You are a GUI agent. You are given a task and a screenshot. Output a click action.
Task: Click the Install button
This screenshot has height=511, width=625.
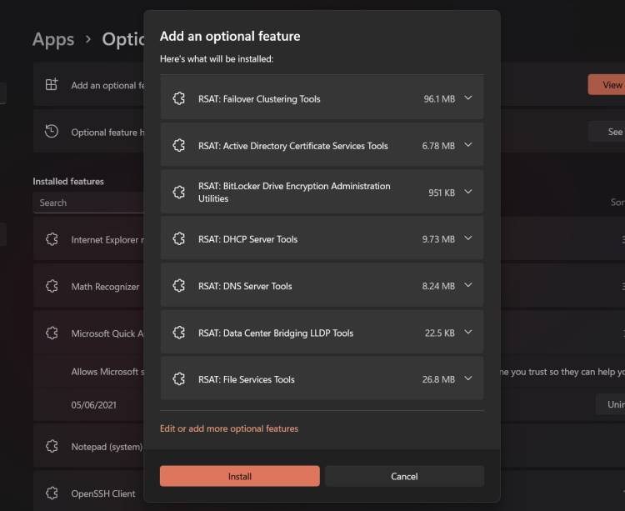pyautogui.click(x=239, y=476)
